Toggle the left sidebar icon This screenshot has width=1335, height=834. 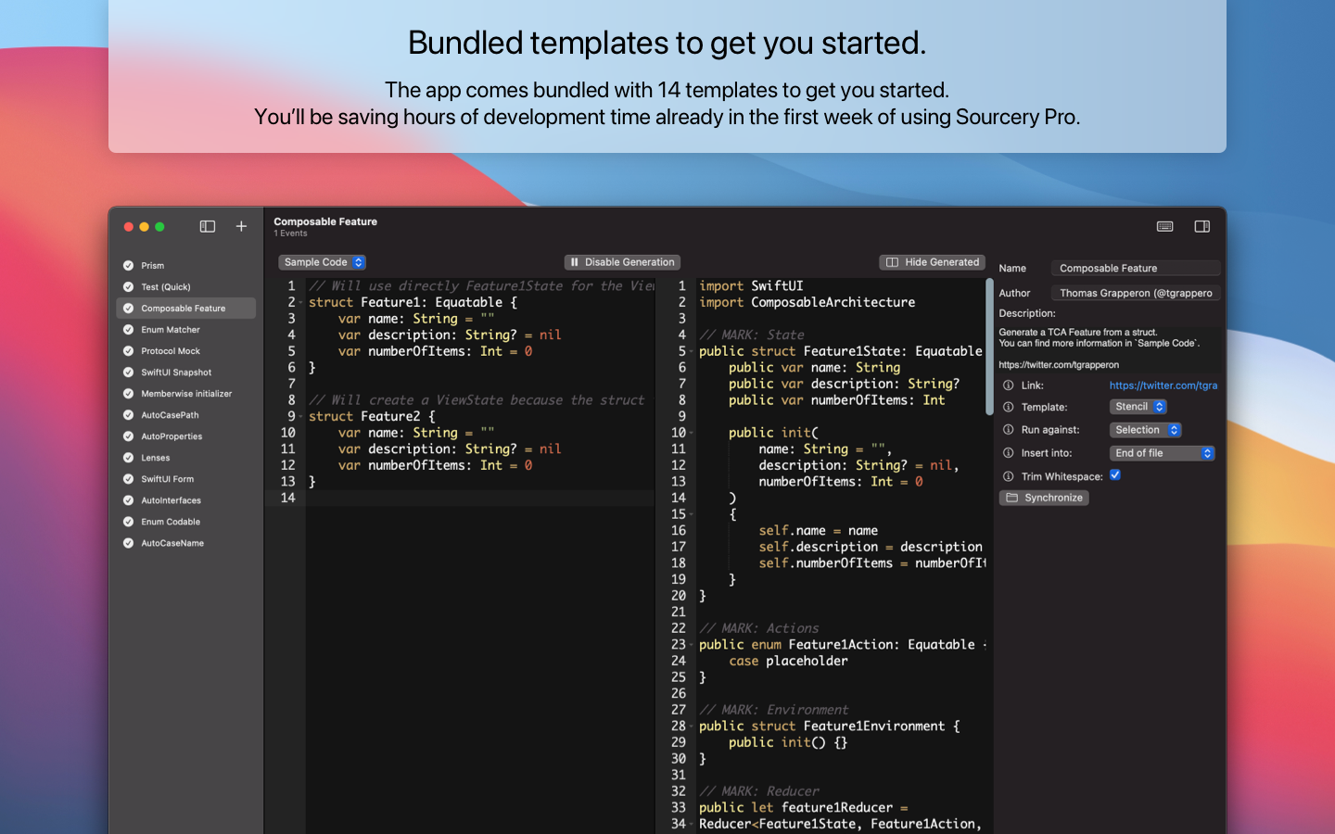click(208, 226)
